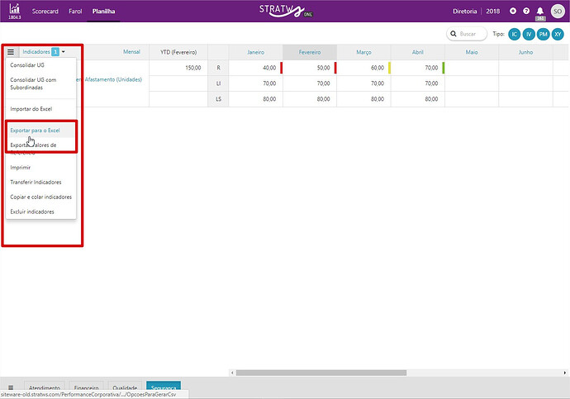Open the 2018 year selector
The image size is (570, 399).
[494, 12]
